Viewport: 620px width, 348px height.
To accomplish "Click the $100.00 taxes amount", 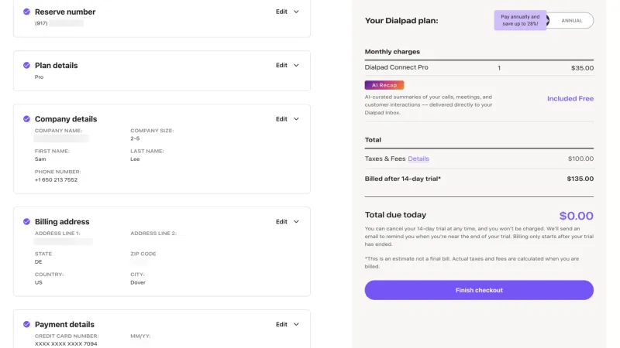I will click(x=580, y=159).
